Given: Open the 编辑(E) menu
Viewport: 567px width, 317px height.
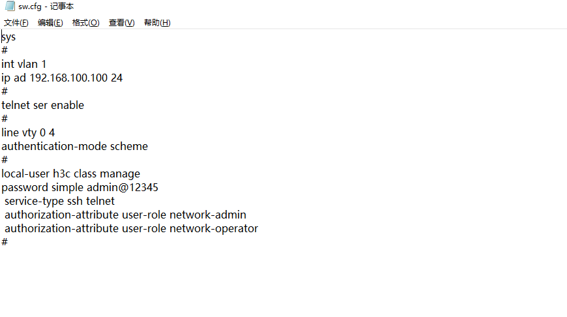Looking at the screenshot, I should (50, 23).
